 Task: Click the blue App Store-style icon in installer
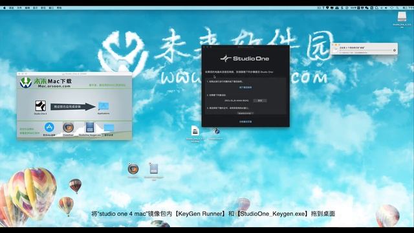click(49, 128)
